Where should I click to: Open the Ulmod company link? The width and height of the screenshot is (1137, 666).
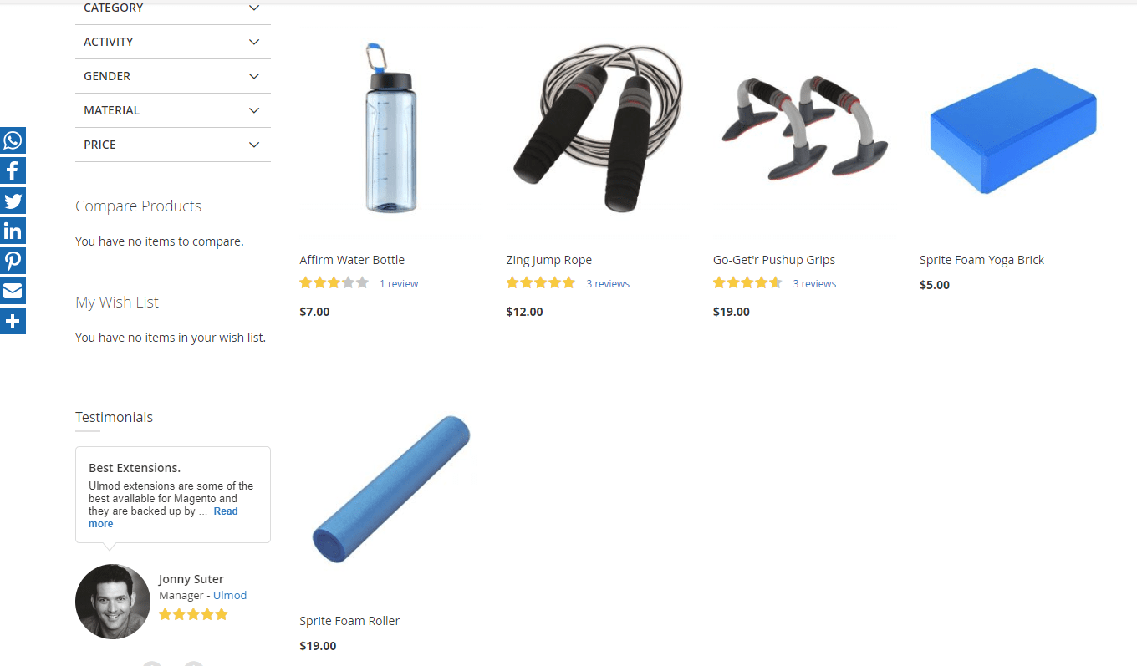[230, 596]
